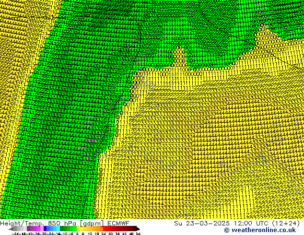
Task: Click the yellow swatch at 0 on the legend
Action: point(78,229)
